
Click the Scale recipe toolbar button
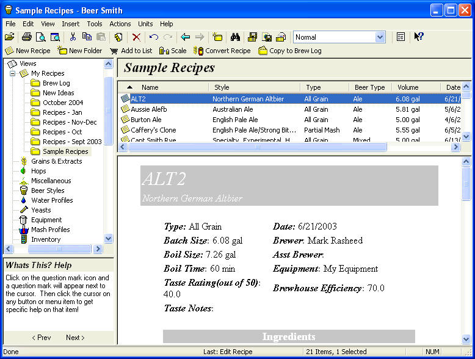(173, 51)
